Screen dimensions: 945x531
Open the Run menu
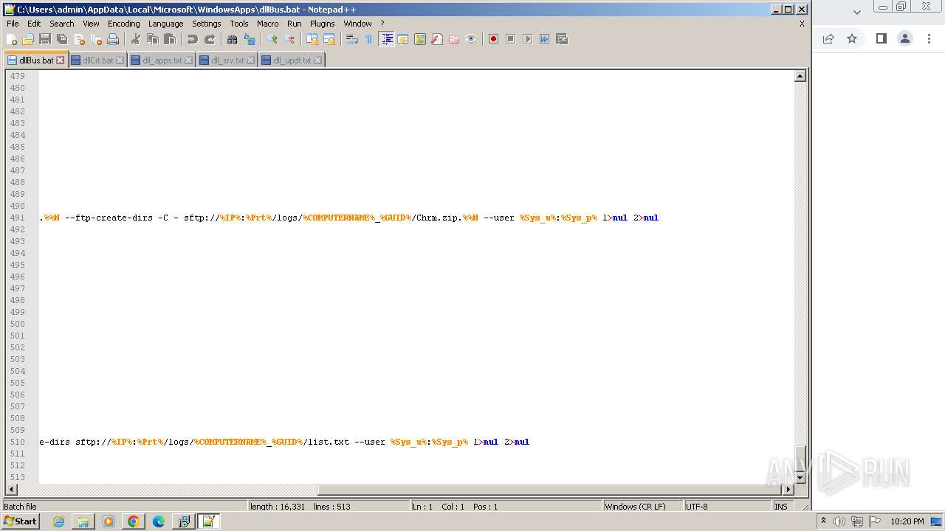coord(294,24)
